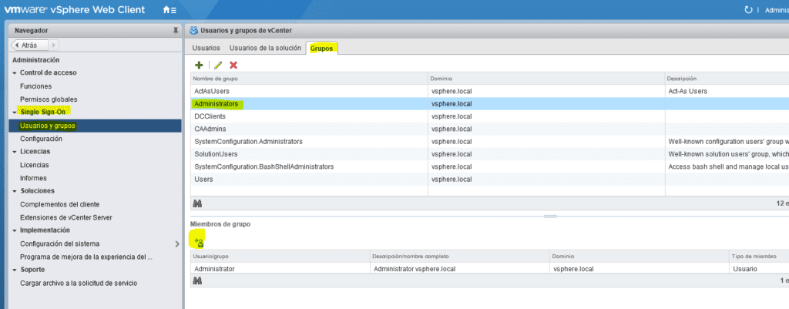
Task: Sort members by Descripción/nombre completo column
Action: (459, 257)
